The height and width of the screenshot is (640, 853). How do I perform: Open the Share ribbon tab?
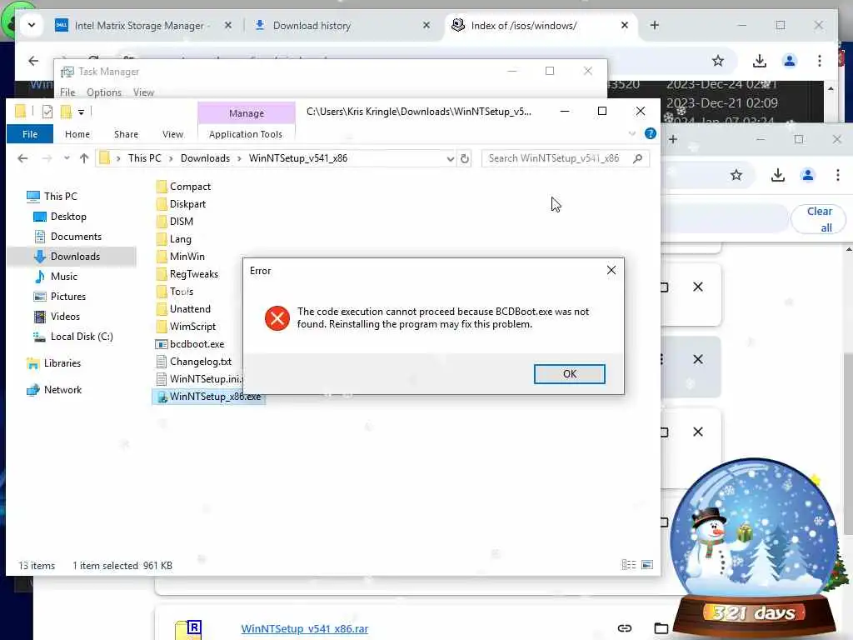[x=126, y=134]
